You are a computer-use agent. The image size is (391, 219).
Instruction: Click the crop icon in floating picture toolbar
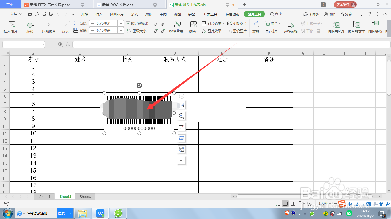click(x=181, y=127)
